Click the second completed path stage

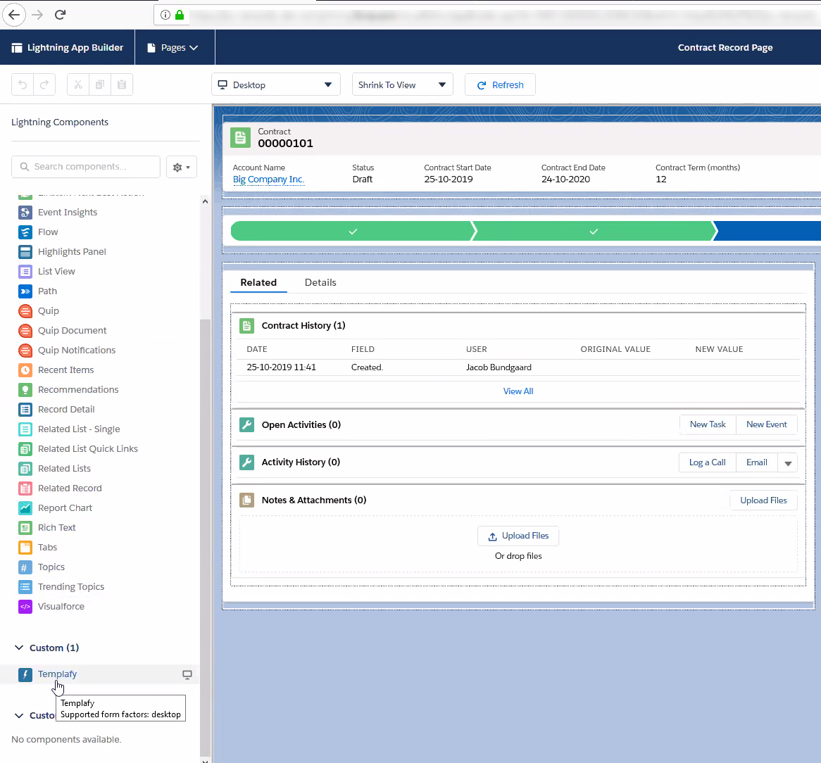[594, 232]
